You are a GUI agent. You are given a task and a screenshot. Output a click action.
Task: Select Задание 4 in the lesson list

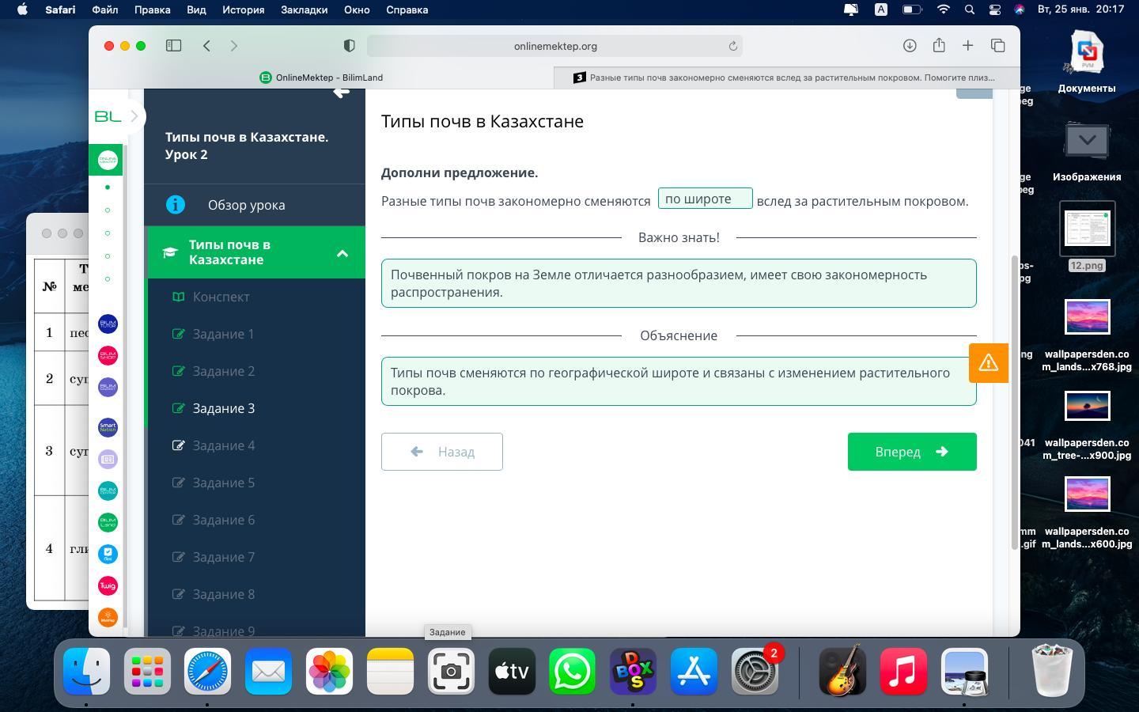pos(224,445)
